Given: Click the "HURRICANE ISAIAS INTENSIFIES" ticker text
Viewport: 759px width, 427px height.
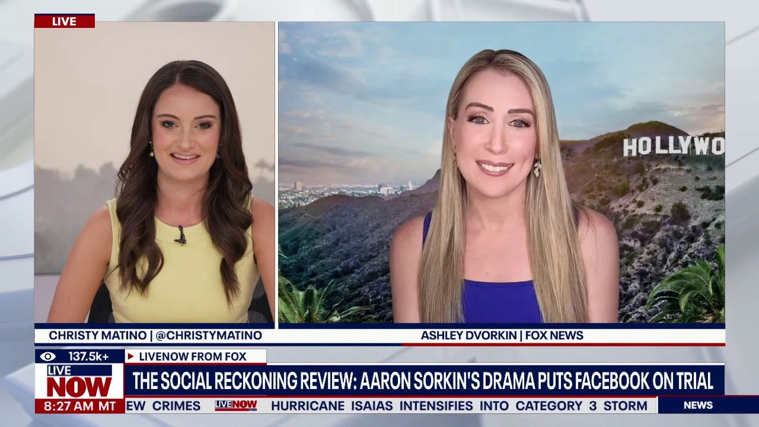Looking at the screenshot, I should click(372, 406).
